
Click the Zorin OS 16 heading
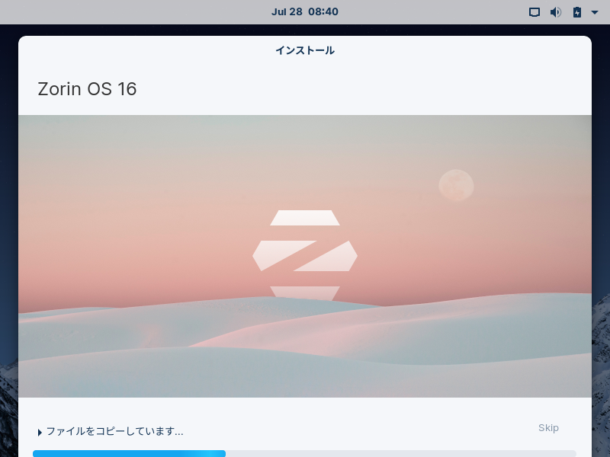click(87, 89)
